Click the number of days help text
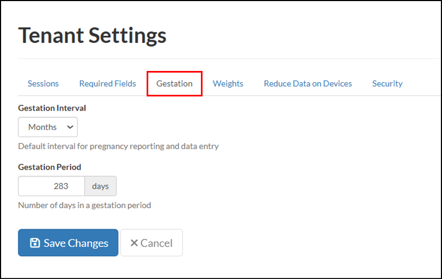 (85, 205)
